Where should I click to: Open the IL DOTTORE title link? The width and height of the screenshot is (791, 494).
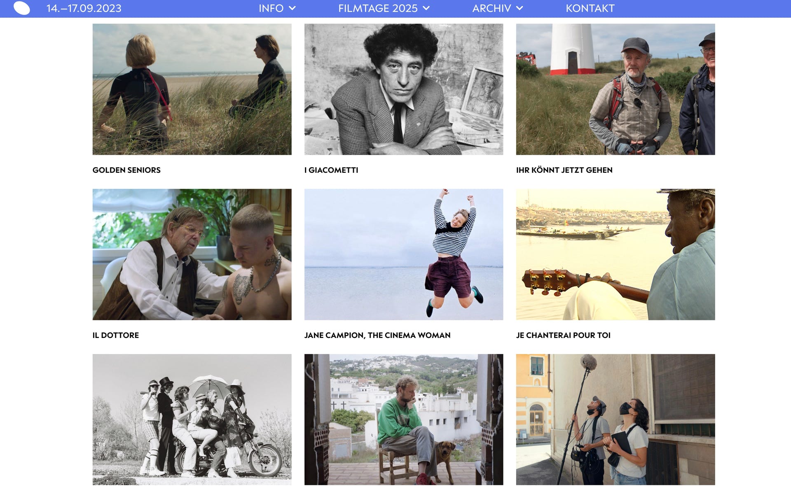coord(116,335)
